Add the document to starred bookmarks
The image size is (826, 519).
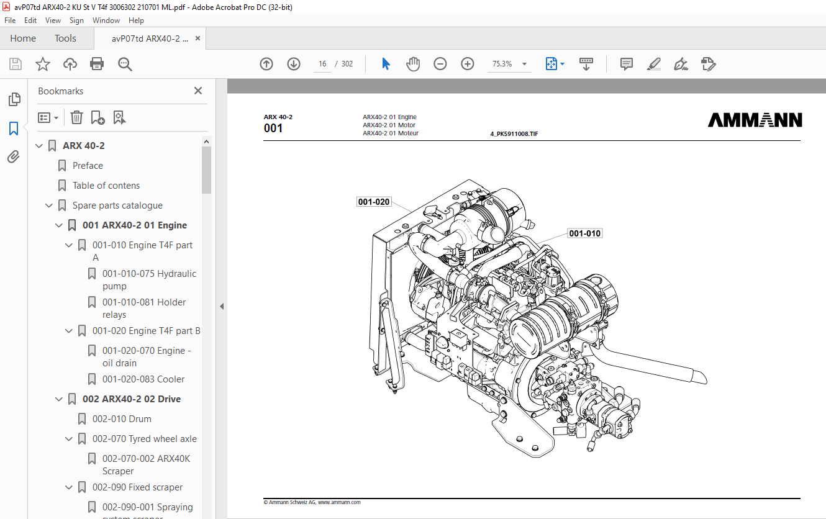click(x=43, y=64)
